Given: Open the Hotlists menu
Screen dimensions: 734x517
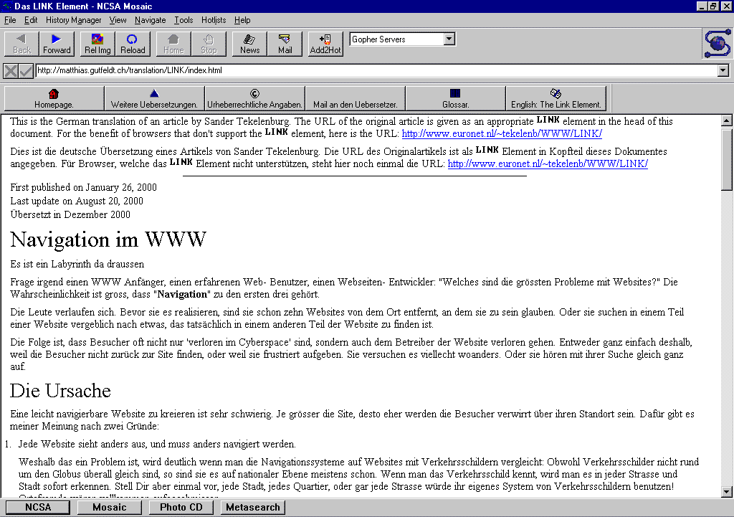Looking at the screenshot, I should 214,20.
